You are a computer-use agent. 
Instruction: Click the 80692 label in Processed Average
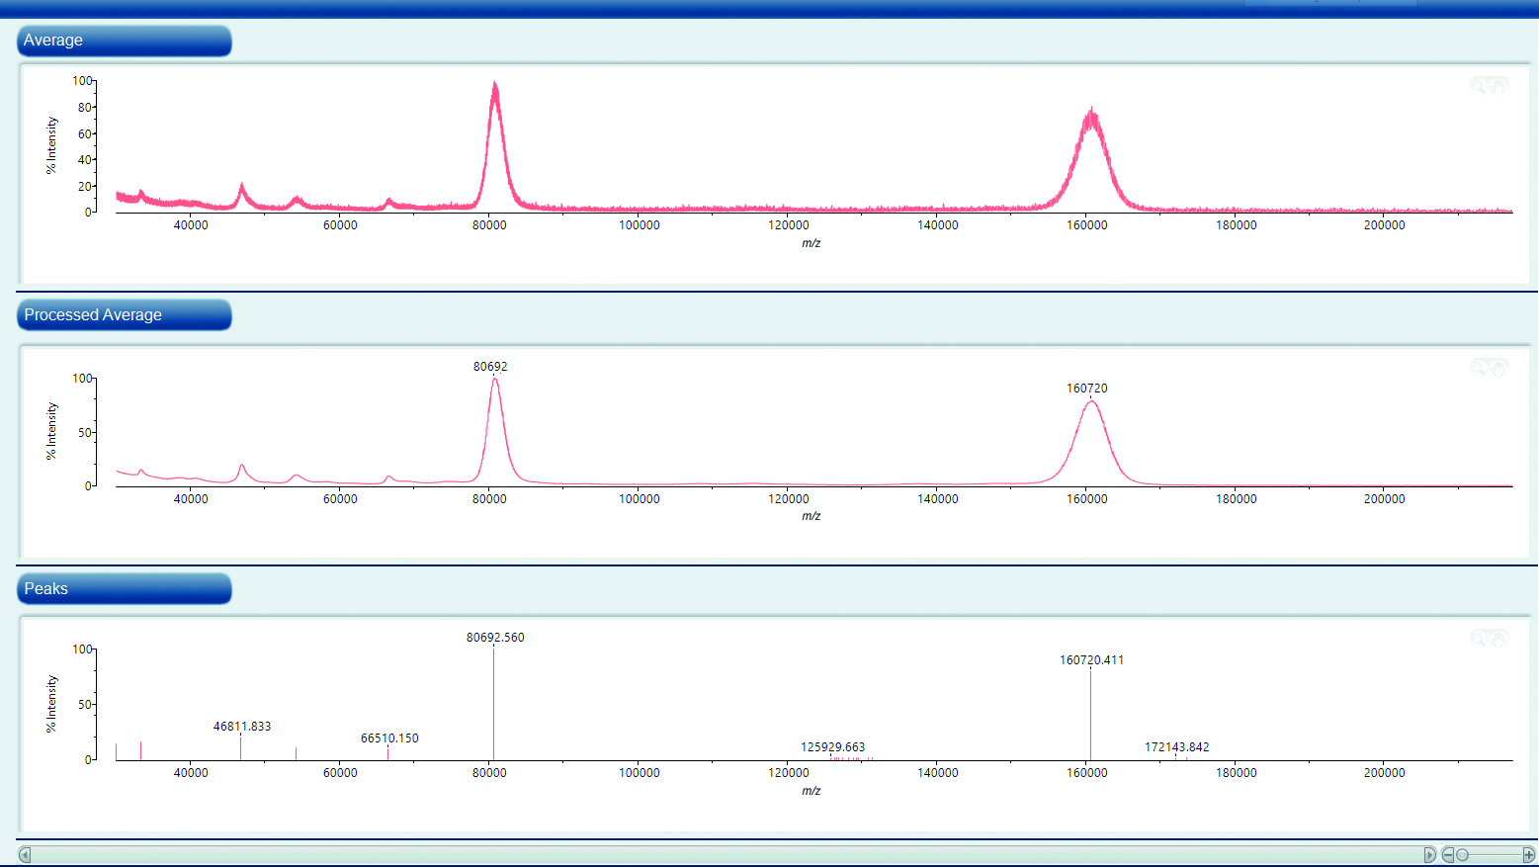[x=490, y=367]
